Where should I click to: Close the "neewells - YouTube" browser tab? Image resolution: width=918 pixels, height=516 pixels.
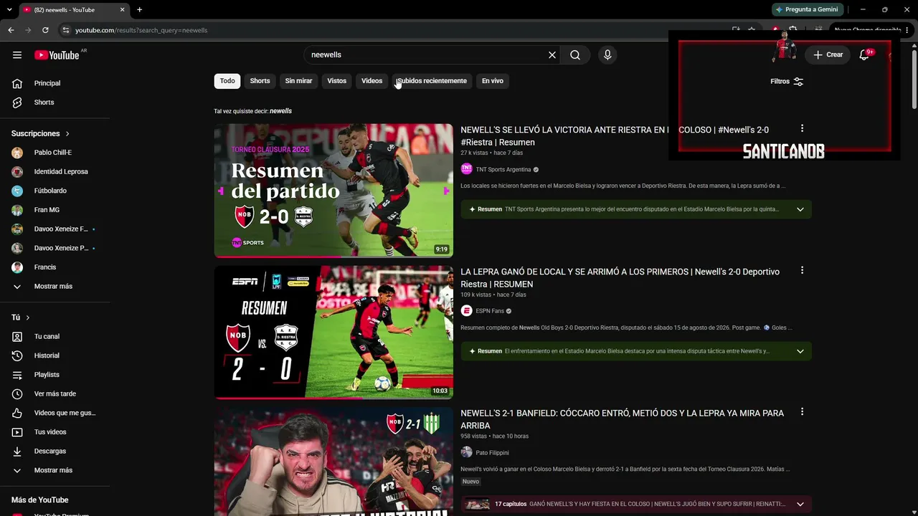(122, 9)
